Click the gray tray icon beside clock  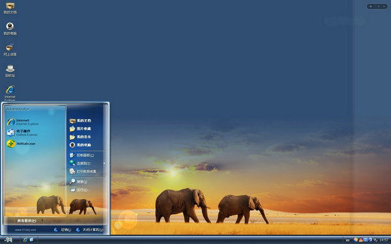(x=375, y=240)
